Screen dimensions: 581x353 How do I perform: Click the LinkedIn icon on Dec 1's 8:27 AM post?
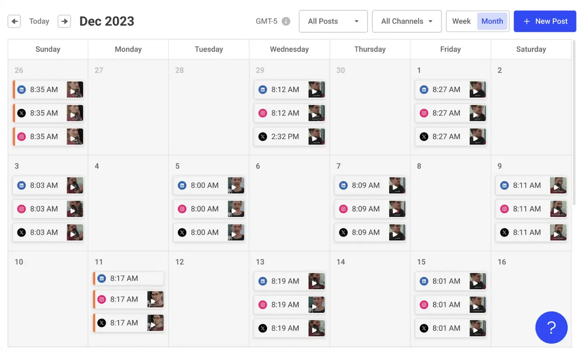[x=424, y=90]
